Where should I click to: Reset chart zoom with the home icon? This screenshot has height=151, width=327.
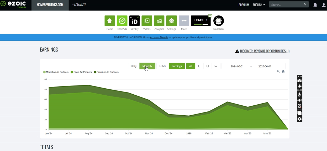[283, 71]
